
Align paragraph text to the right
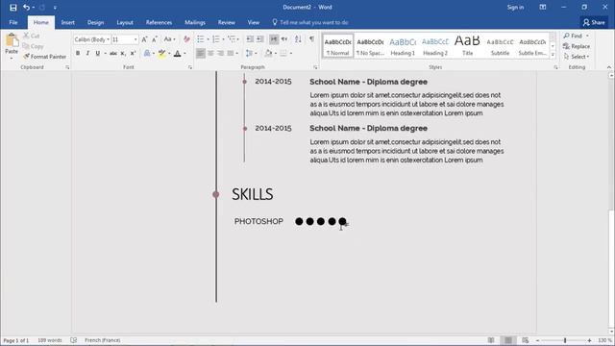(x=220, y=53)
